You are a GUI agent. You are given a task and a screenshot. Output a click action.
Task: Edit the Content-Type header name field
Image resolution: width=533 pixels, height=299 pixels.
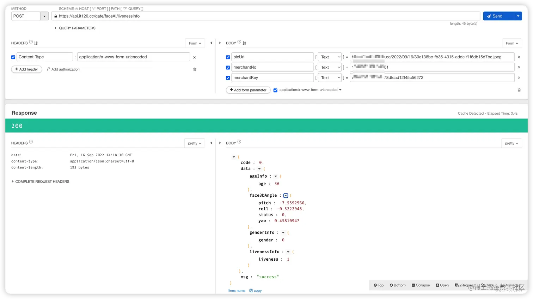pyautogui.click(x=45, y=57)
